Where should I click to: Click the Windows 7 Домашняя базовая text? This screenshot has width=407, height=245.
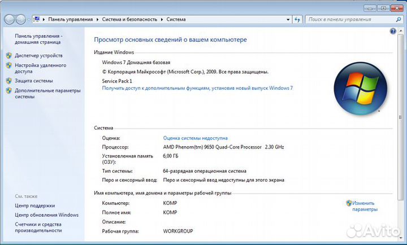pos(136,63)
